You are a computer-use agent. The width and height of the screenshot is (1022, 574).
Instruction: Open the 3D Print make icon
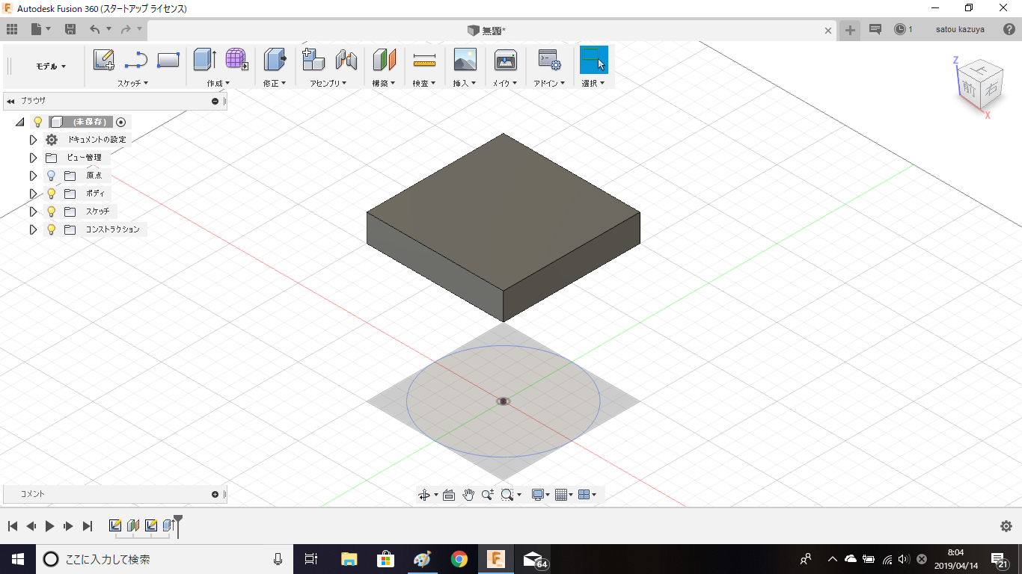pos(506,59)
